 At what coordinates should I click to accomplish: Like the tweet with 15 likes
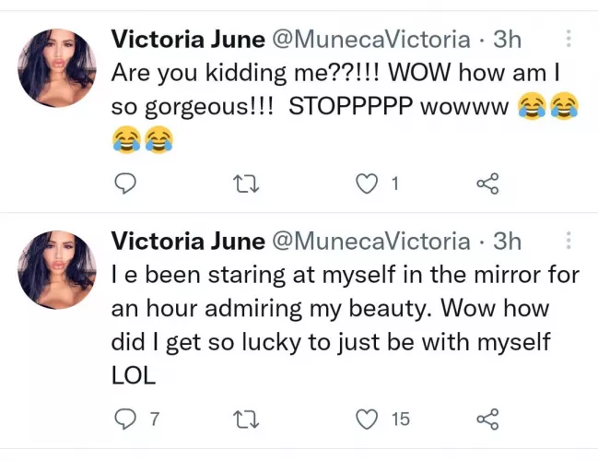(x=368, y=420)
